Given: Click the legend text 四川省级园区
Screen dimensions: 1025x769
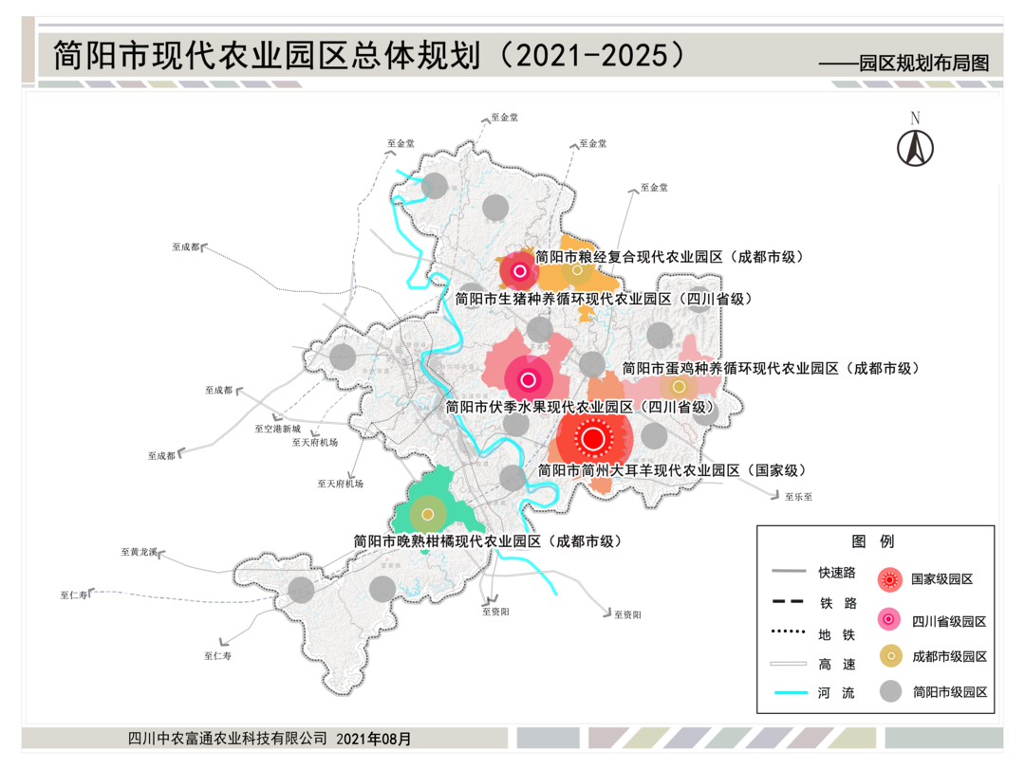Looking at the screenshot, I should click(949, 622).
